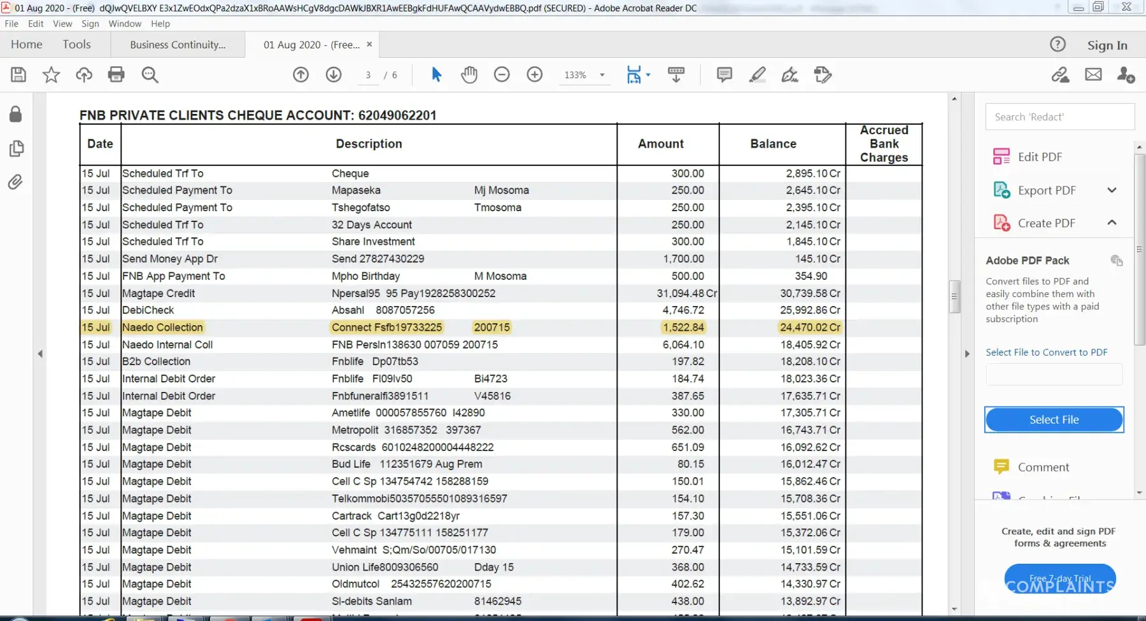Image resolution: width=1146 pixels, height=621 pixels.
Task: Select the highlighter pen tool
Action: [757, 75]
